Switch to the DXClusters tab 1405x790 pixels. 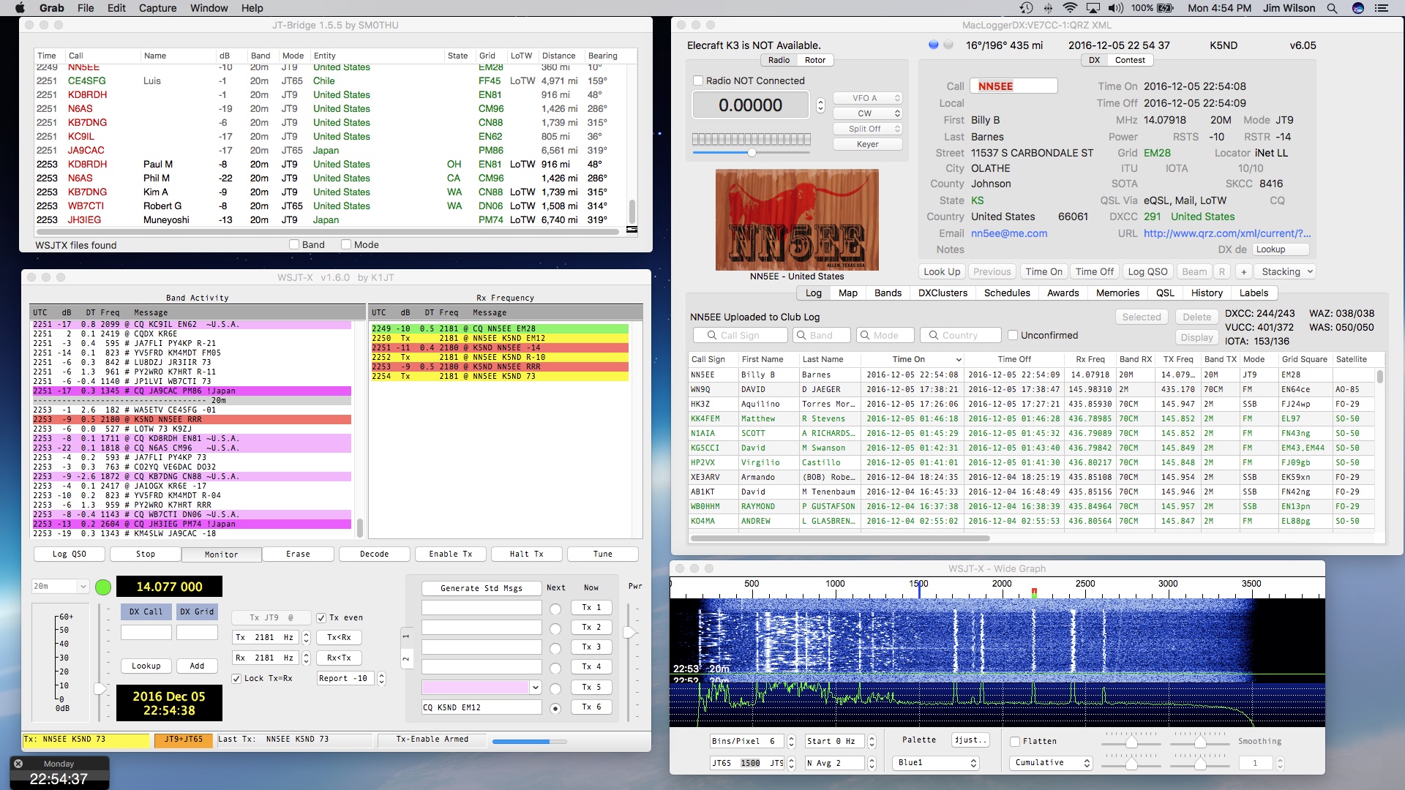(943, 293)
